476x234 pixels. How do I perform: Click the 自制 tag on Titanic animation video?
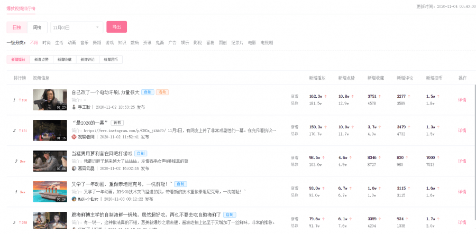coord(180,184)
